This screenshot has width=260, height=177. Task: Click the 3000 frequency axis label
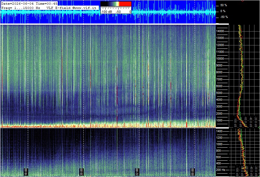point(219,107)
